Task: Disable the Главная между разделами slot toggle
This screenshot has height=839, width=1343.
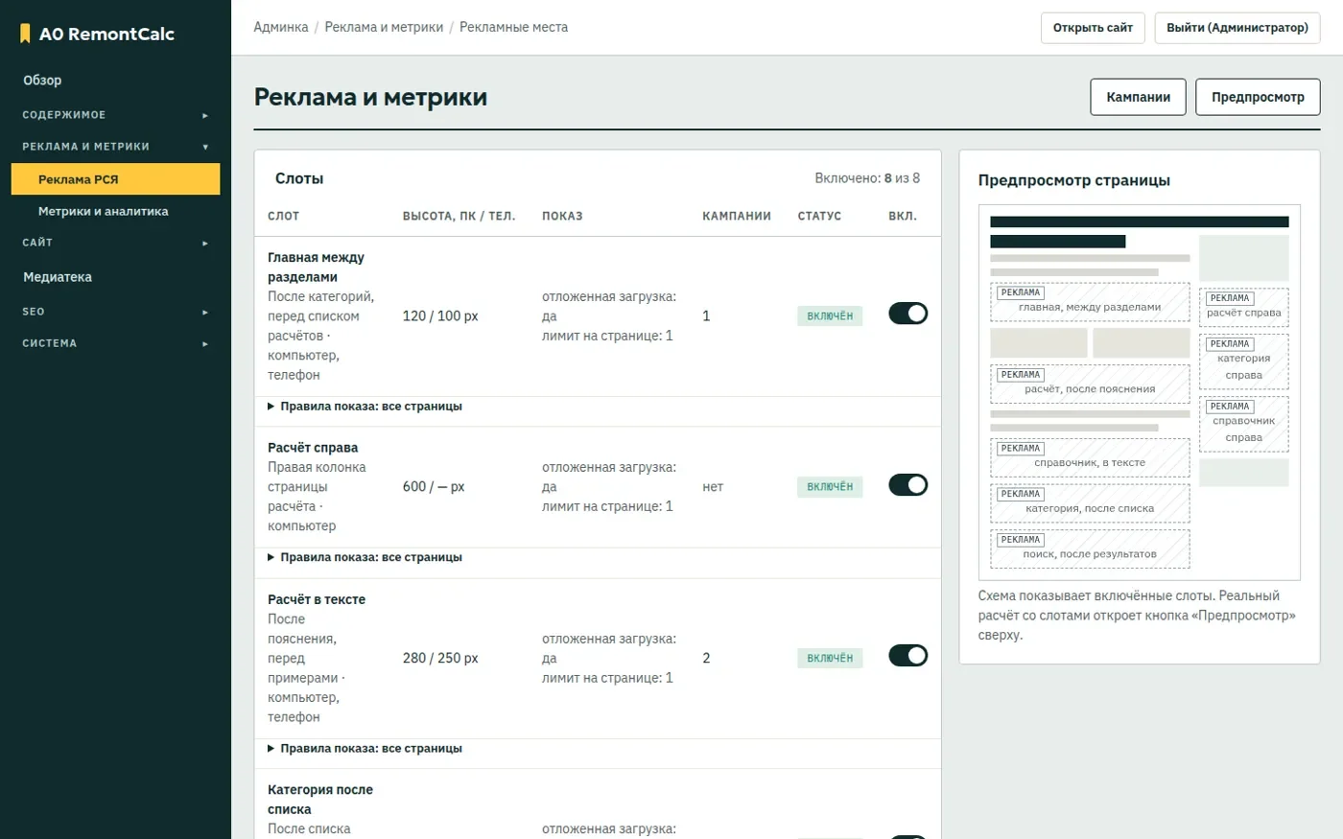Action: (x=907, y=314)
